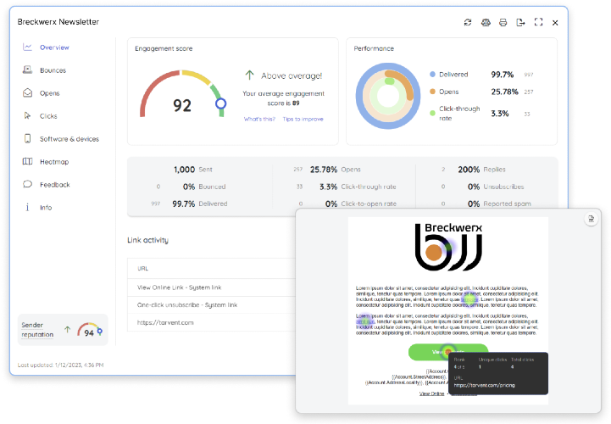Click the document icon in heatmap panel

592,219
